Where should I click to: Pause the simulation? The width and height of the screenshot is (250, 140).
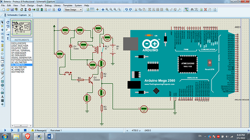point(18,130)
